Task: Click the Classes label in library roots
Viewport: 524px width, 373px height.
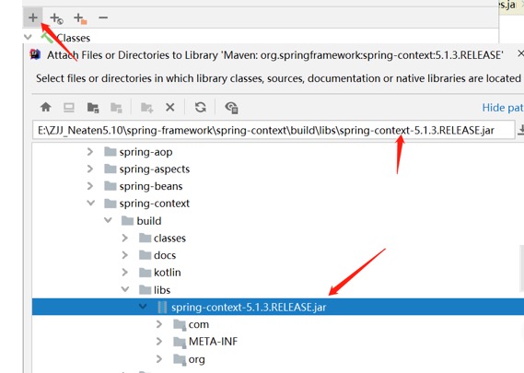Action: [x=74, y=38]
